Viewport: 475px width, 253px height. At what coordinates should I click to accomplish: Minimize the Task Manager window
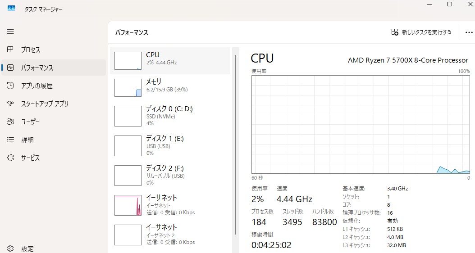tap(429, 4)
